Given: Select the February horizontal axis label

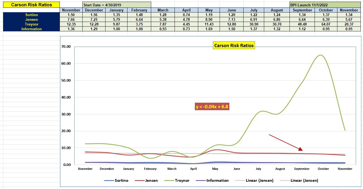Looking at the screenshot, I should tap(150, 169).
